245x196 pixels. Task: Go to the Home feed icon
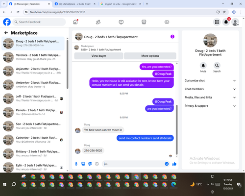coord(75,22)
